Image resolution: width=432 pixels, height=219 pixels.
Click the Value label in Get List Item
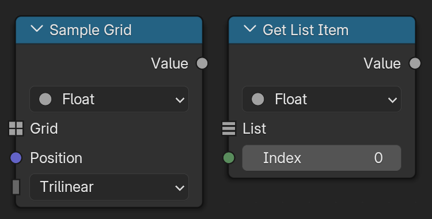point(382,63)
